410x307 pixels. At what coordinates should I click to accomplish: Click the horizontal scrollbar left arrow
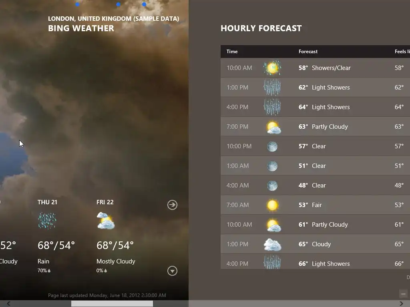point(9,304)
